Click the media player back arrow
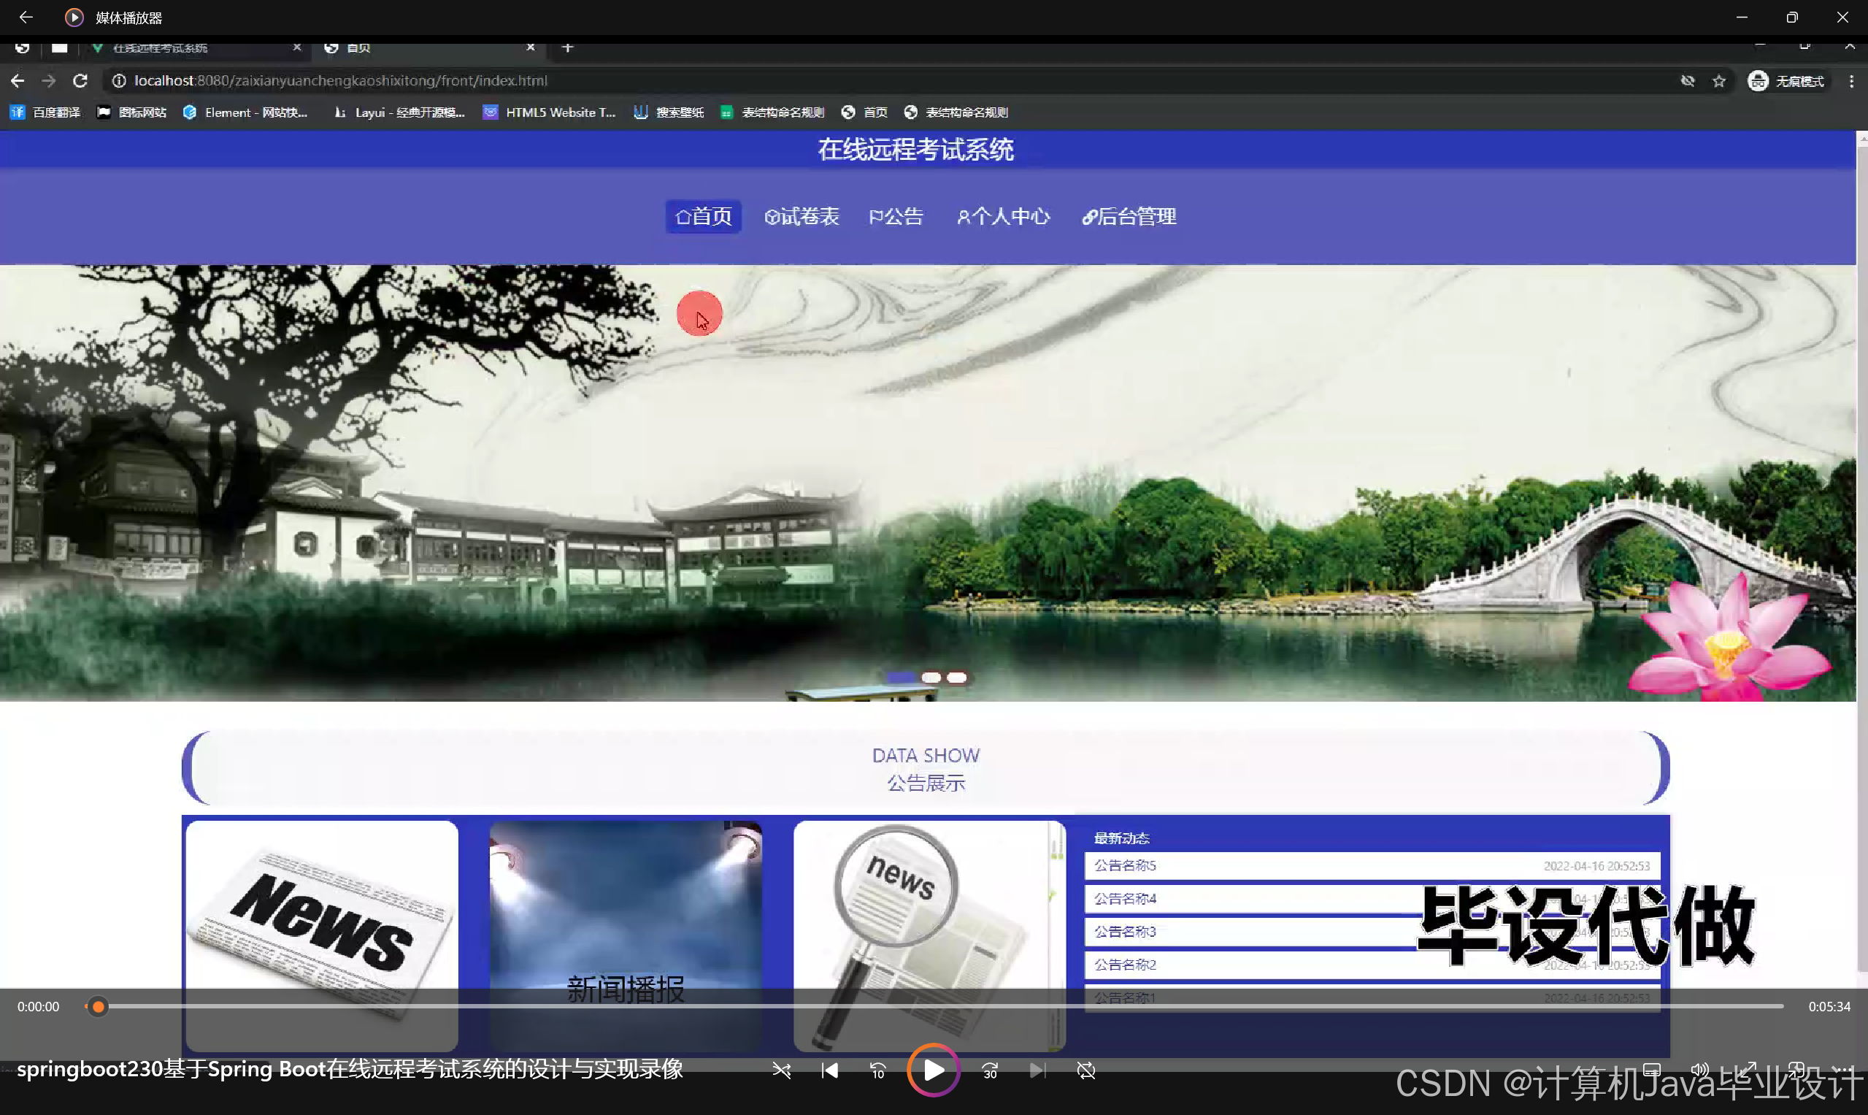Screen dimensions: 1868x1115 [x=26, y=17]
